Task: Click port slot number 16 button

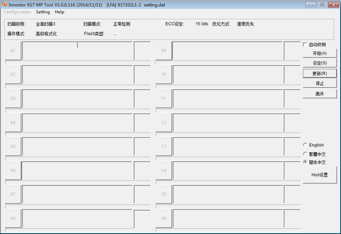Action: (164, 219)
